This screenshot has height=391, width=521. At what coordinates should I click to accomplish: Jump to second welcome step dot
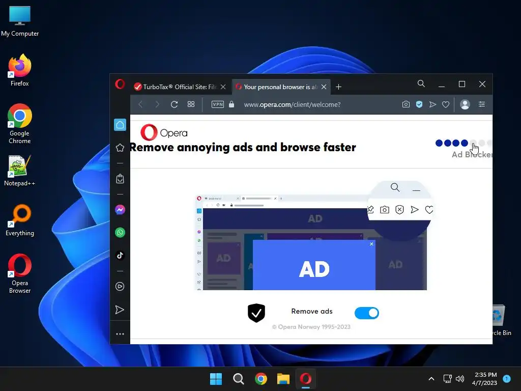pyautogui.click(x=448, y=143)
